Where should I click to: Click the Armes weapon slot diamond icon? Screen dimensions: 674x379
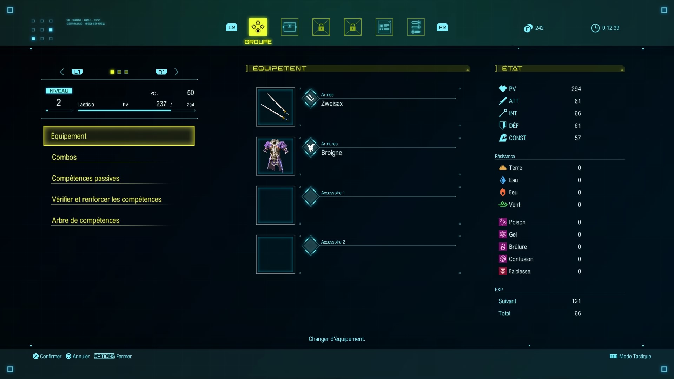310,99
